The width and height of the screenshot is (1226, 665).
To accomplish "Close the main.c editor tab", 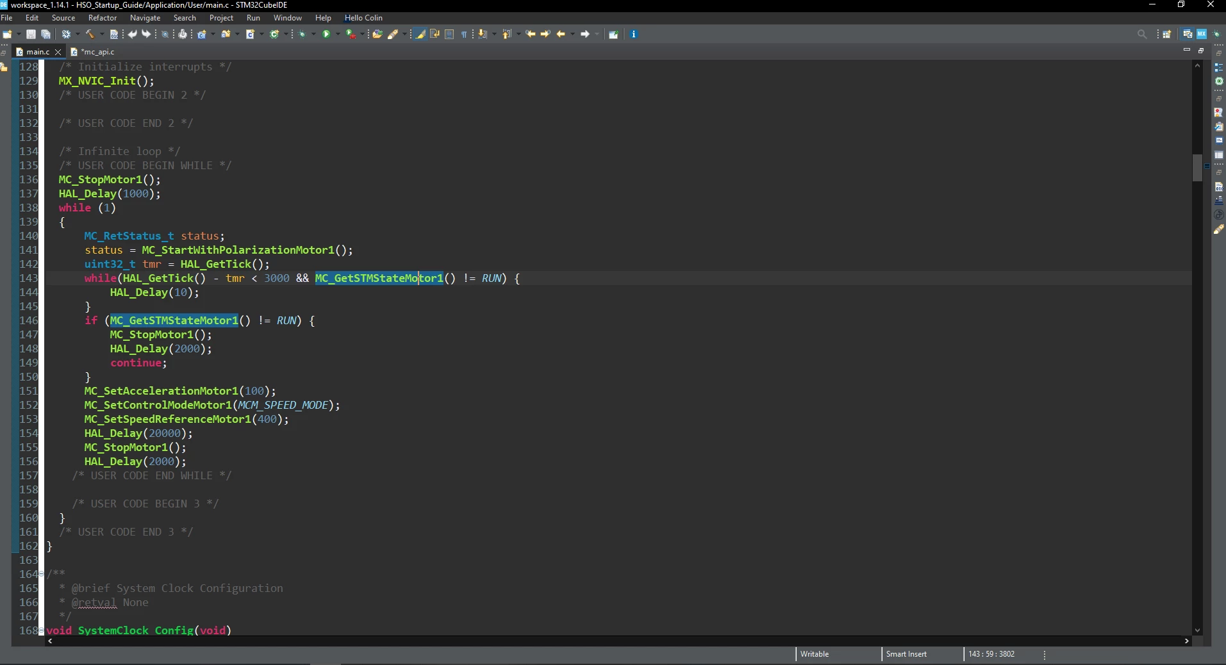I will point(58,51).
